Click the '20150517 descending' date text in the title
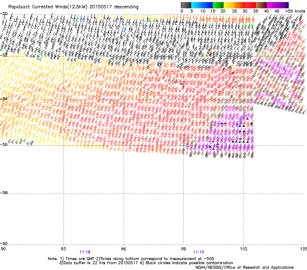 114,7
